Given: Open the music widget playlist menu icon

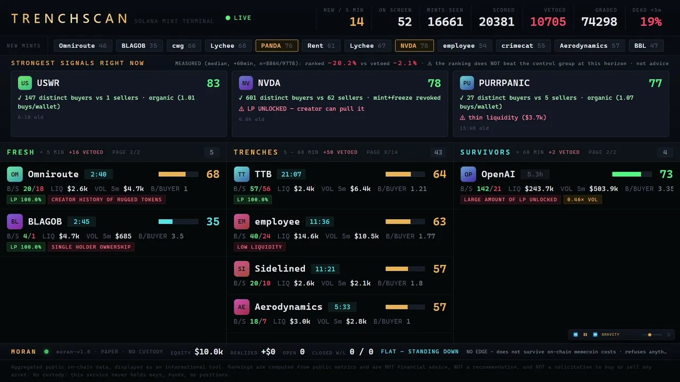Looking at the screenshot, I should pos(668,335).
